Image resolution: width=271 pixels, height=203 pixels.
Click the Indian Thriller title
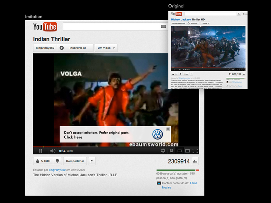51,39
